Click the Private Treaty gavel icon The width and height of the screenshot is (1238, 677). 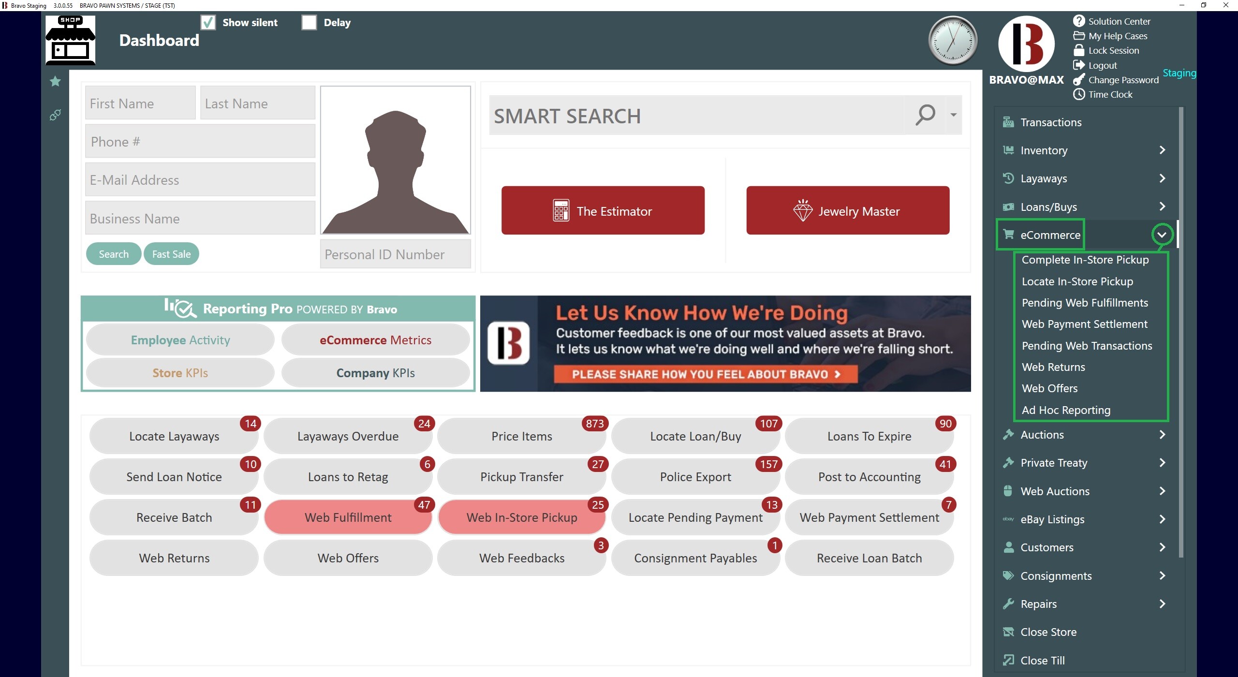pos(1008,462)
